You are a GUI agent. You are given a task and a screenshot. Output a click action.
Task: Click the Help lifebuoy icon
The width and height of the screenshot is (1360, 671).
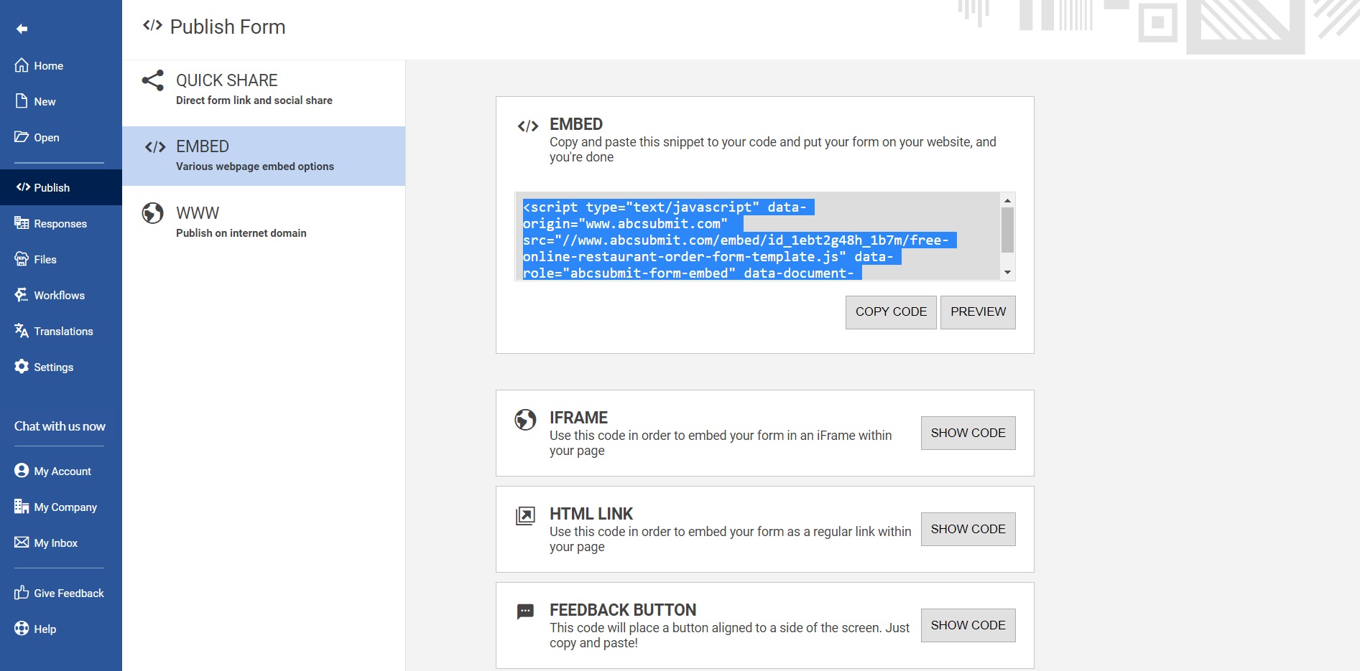pyautogui.click(x=22, y=629)
